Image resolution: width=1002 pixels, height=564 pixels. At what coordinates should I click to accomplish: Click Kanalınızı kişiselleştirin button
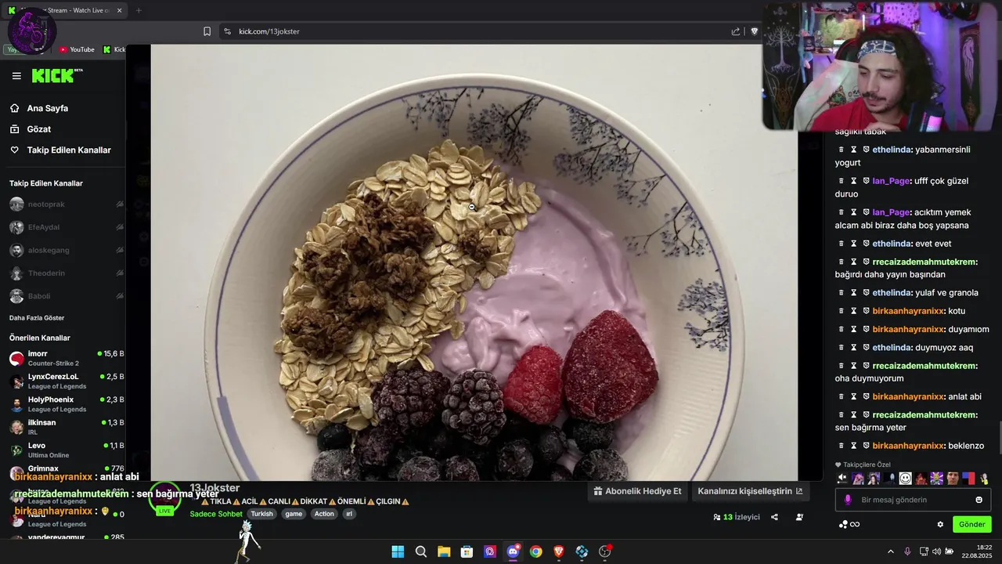pyautogui.click(x=750, y=491)
